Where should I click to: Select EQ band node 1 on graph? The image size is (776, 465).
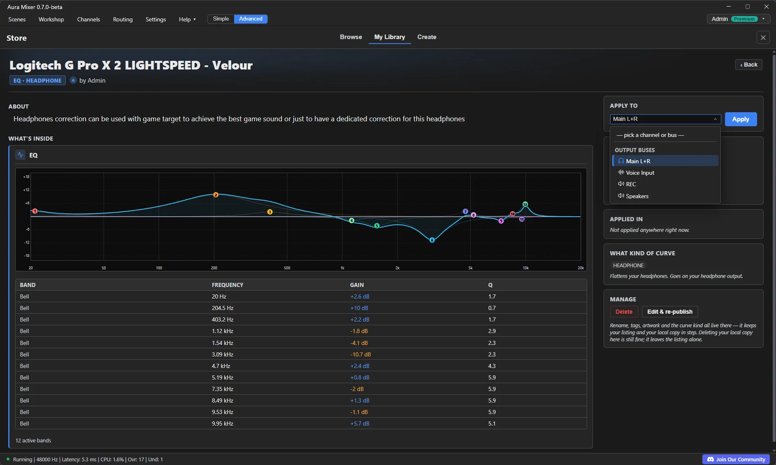[x=35, y=211]
